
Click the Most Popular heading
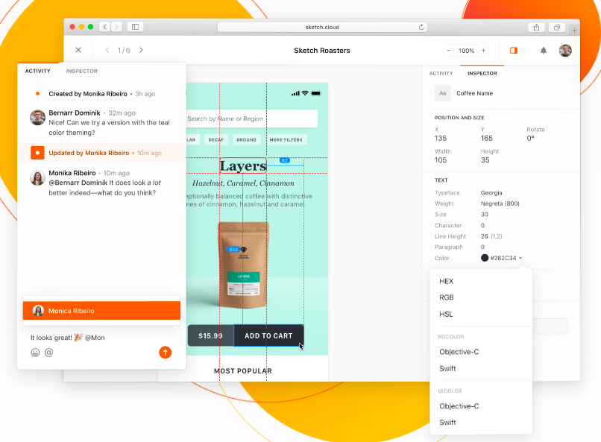(x=243, y=370)
